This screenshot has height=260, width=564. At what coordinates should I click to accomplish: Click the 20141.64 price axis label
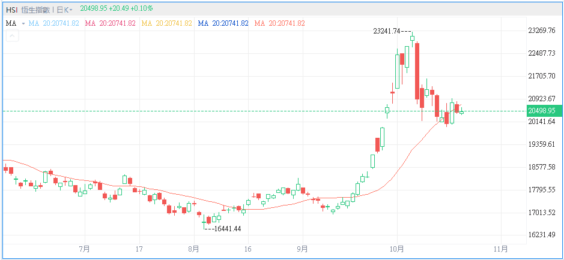coord(542,122)
